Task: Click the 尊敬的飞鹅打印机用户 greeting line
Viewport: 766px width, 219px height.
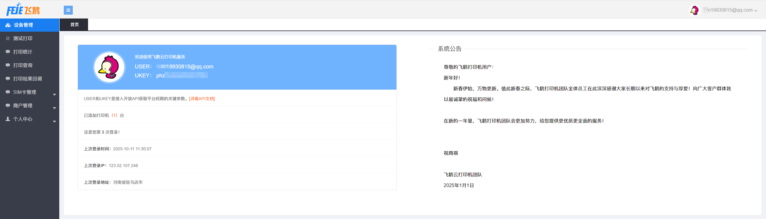Action: 469,67
